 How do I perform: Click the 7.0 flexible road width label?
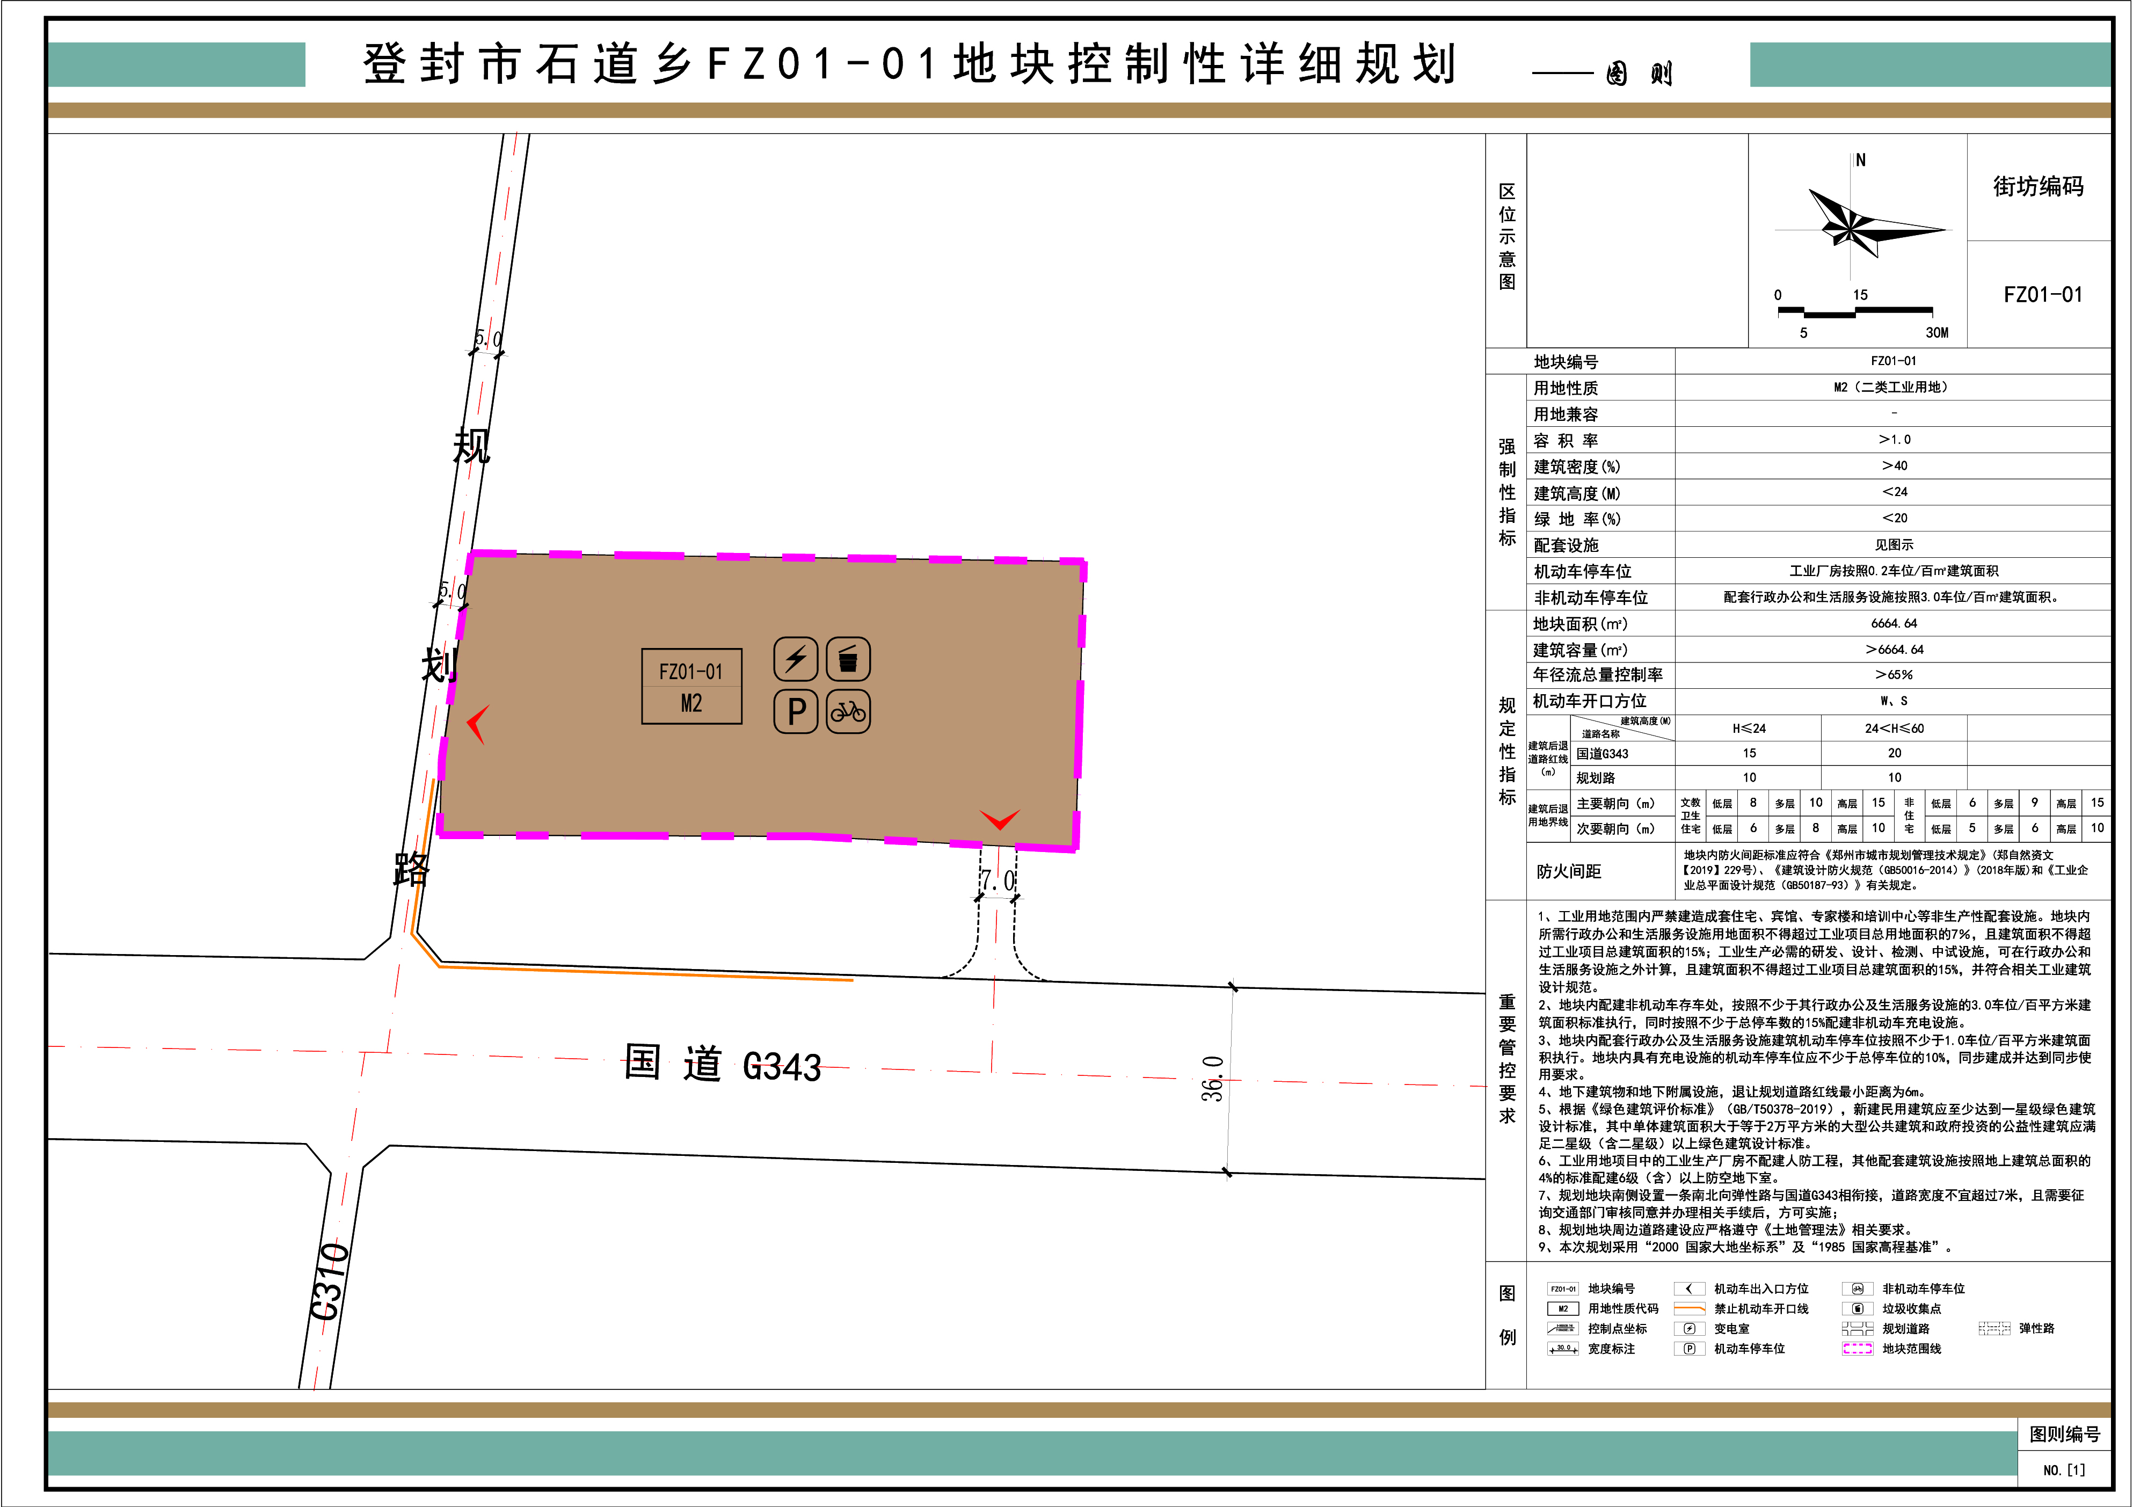click(x=997, y=880)
